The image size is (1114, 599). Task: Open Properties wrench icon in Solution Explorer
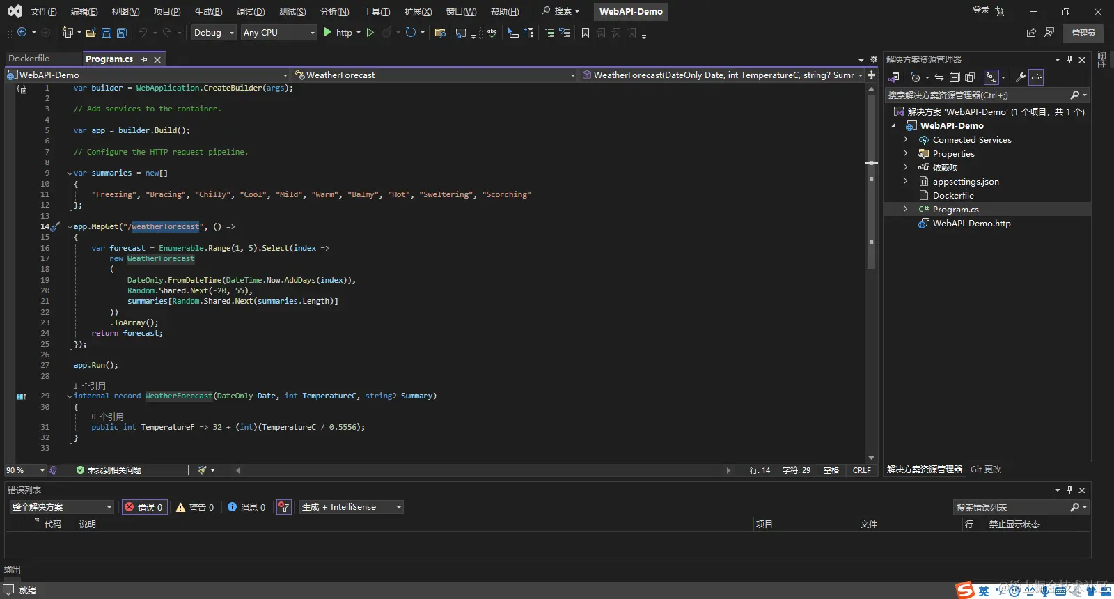(1021, 77)
